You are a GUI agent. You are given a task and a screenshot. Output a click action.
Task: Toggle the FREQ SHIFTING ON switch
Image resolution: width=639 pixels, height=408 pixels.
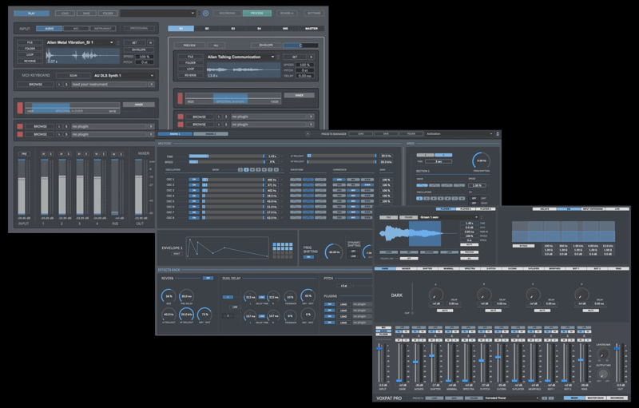click(x=308, y=257)
